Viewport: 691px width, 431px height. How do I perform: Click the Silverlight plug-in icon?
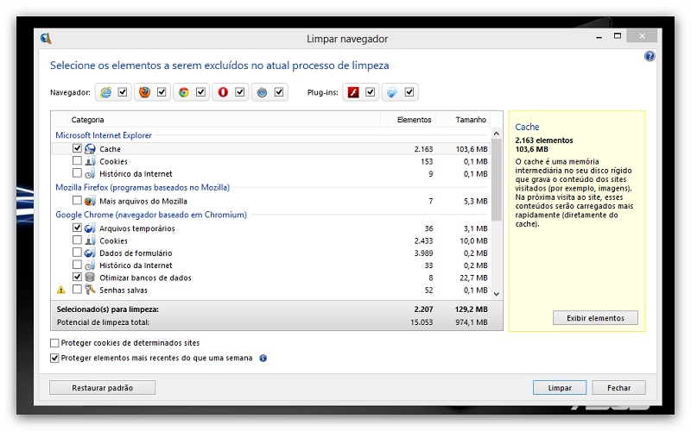[392, 92]
